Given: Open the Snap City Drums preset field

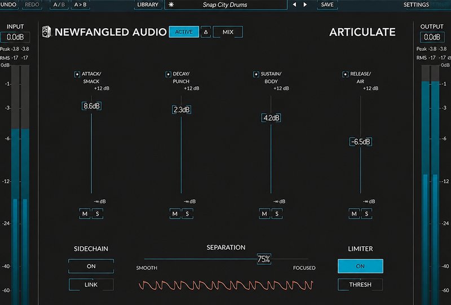Looking at the screenshot, I should (226, 5).
